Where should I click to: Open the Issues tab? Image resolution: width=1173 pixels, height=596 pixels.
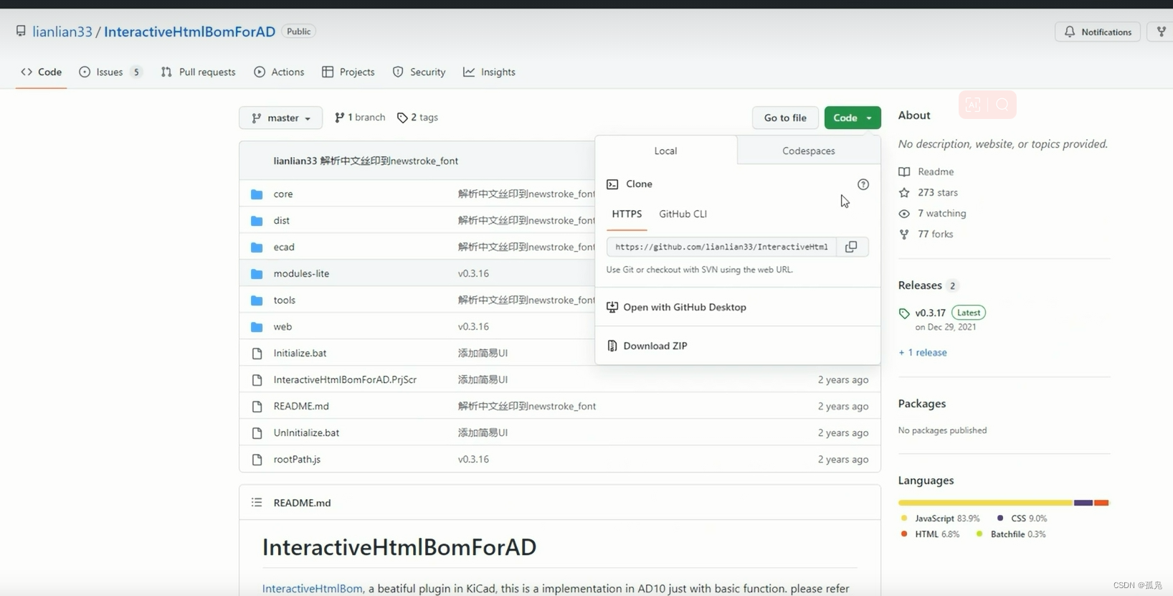pos(110,72)
